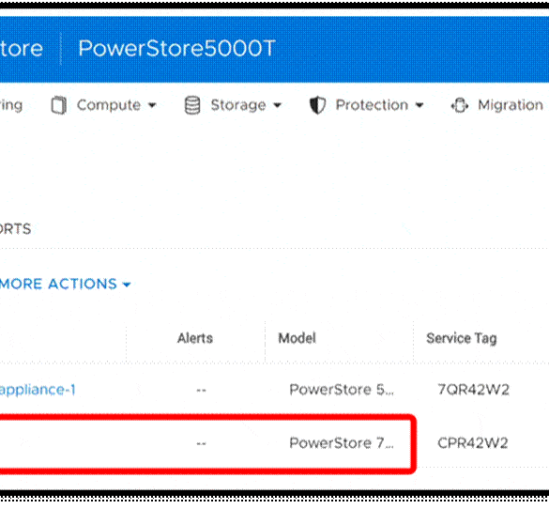Image resolution: width=549 pixels, height=509 pixels.
Task: Expand the Compute dropdown arrow
Action: tap(152, 105)
